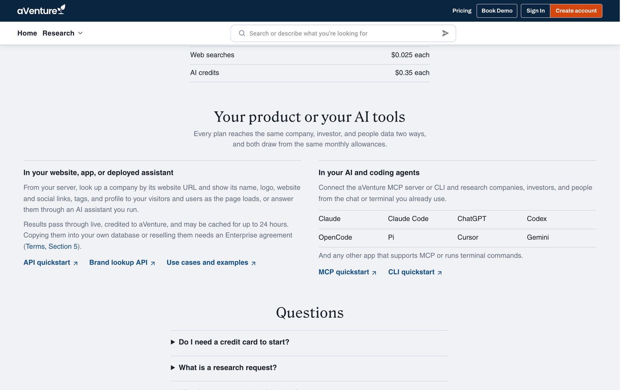The width and height of the screenshot is (625, 390).
Task: Click the 'Codex' table cell
Action: coord(537,219)
